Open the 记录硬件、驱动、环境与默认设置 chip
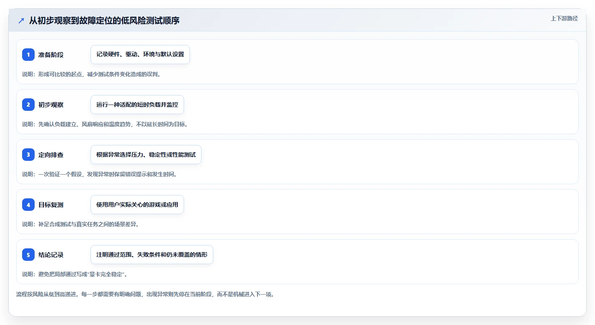The image size is (595, 325). (x=140, y=55)
